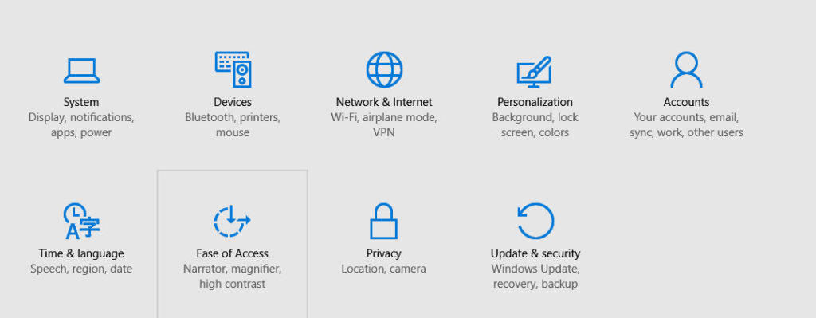Open the "Accounts" label text
Viewport: 816px width, 318px height.
(686, 102)
